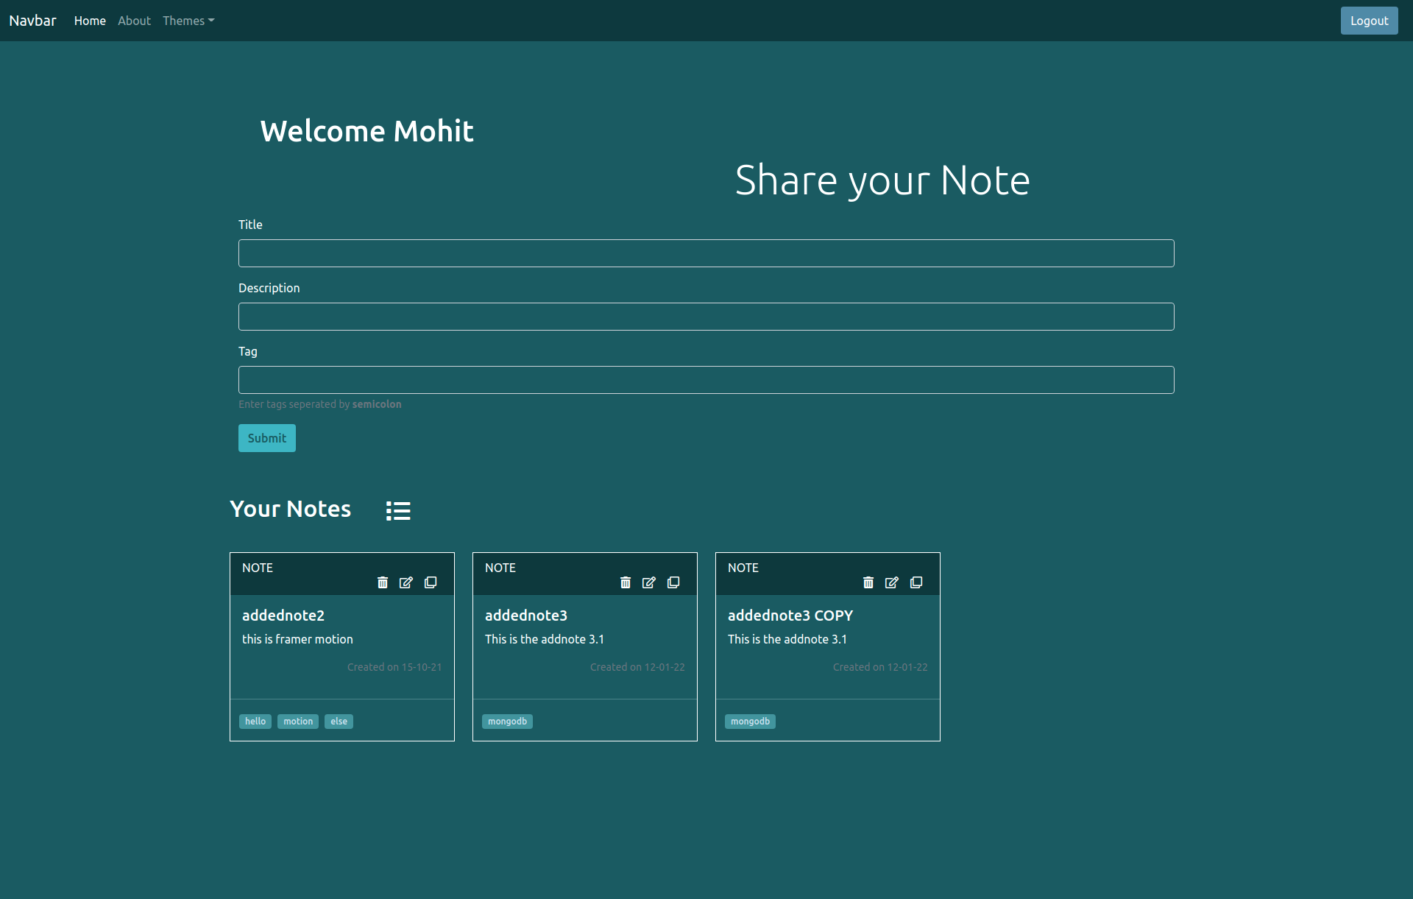
Task: Click the Title input field
Action: click(x=706, y=253)
